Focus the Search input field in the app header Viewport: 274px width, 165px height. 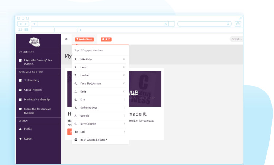pyautogui.click(x=236, y=39)
